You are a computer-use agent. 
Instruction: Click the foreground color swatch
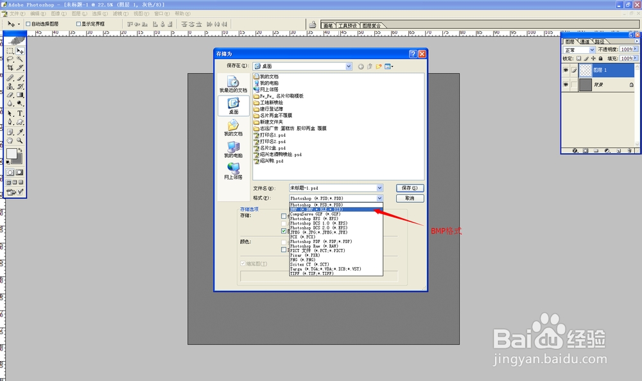coord(12,153)
